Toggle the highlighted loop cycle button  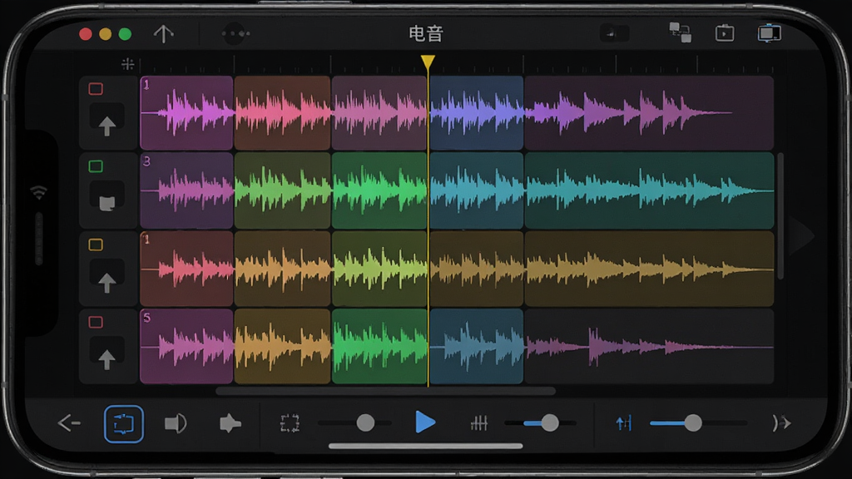pos(124,423)
